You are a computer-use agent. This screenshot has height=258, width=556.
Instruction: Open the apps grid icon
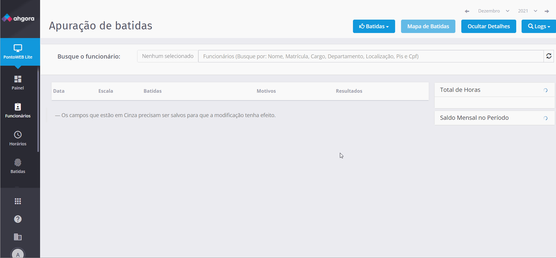(x=18, y=201)
